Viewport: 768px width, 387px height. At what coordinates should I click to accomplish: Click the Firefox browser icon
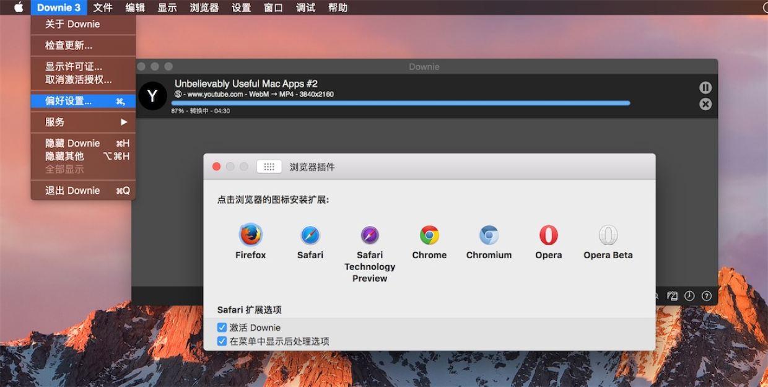point(251,235)
